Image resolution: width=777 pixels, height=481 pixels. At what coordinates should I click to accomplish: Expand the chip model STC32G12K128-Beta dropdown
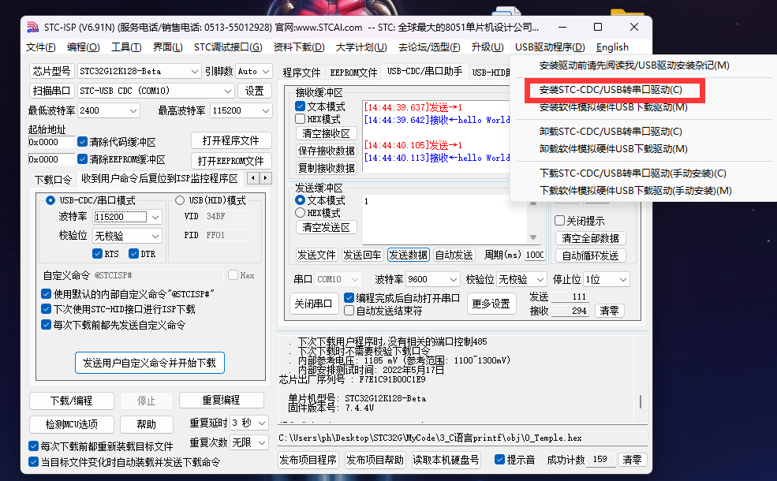coord(195,71)
